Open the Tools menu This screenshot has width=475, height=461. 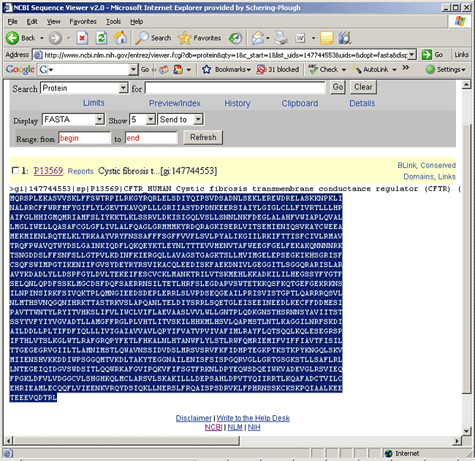(x=113, y=21)
